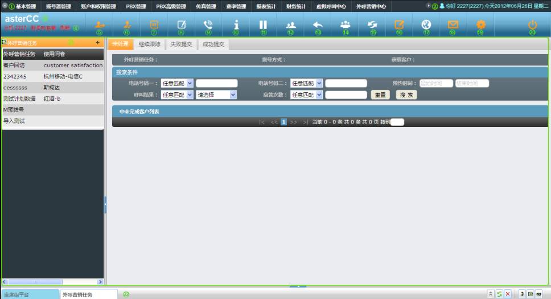The height and width of the screenshot is (299, 551).
Task: Open the 报表统计 menu
Action: click(265, 6)
